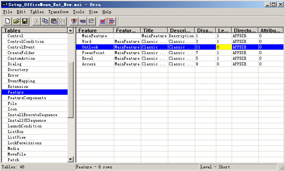
Task: Click the Tables list scroll up arrow
Action: pos(70,30)
